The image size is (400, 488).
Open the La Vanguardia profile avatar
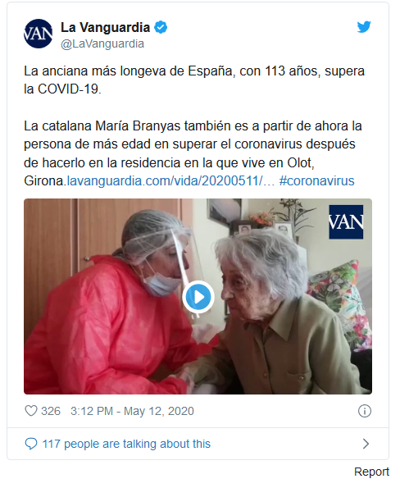(x=39, y=34)
